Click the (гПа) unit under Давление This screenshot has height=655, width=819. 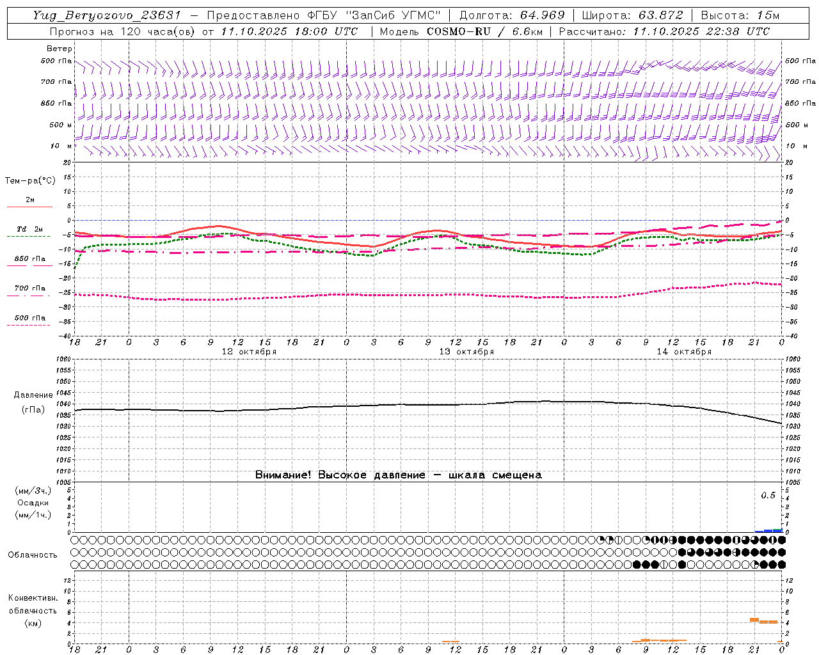33,409
